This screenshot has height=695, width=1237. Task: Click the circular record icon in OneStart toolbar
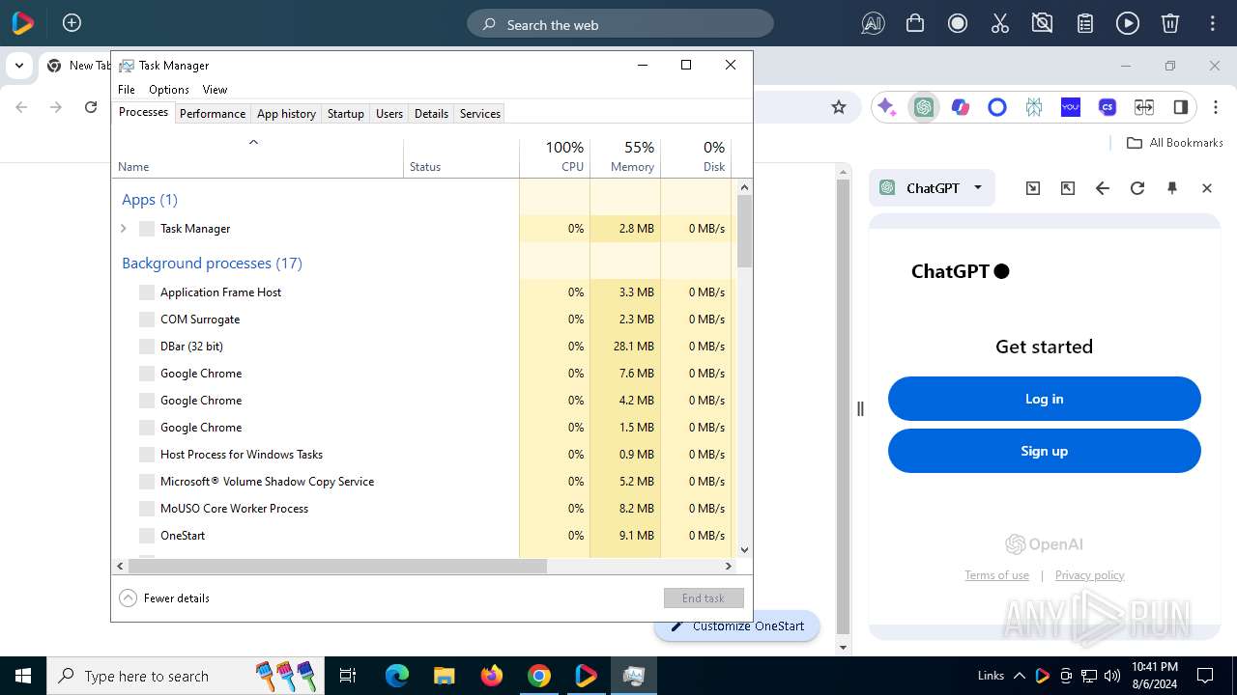tap(958, 24)
